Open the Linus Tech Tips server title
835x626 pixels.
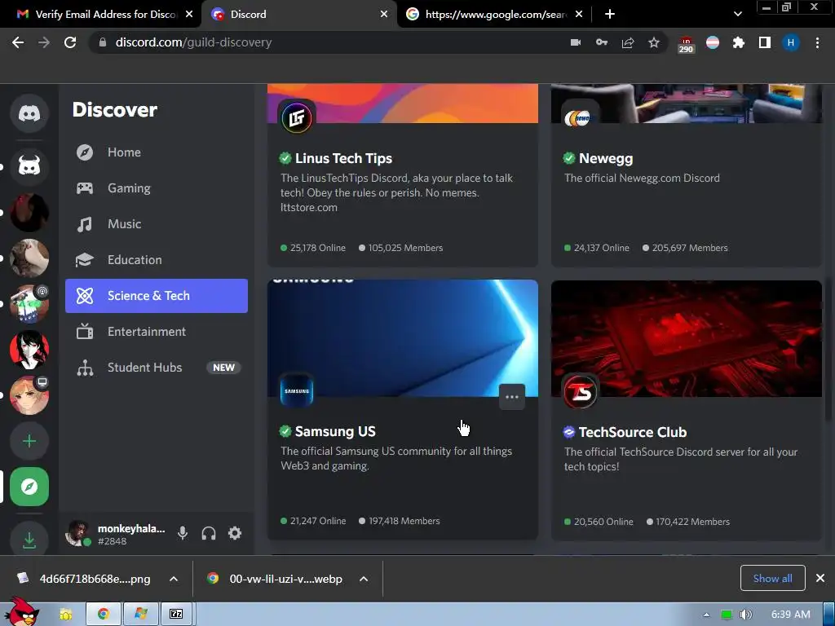[x=343, y=159]
